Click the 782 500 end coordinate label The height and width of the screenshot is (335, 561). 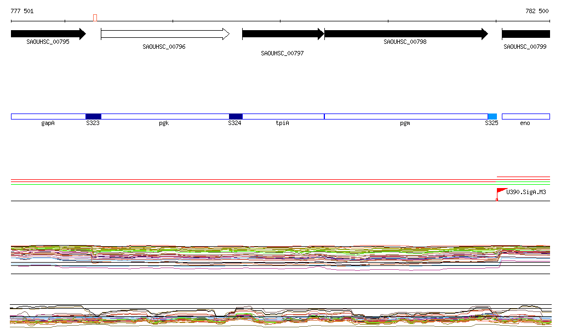pos(537,11)
